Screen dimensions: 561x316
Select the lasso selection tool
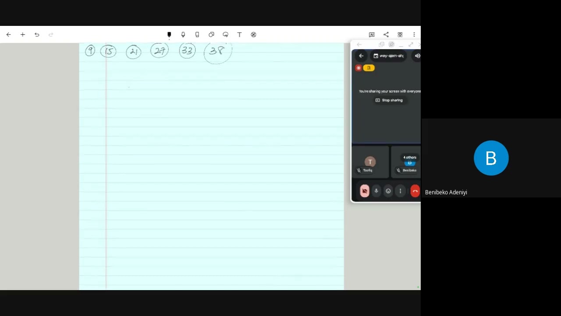tap(225, 35)
